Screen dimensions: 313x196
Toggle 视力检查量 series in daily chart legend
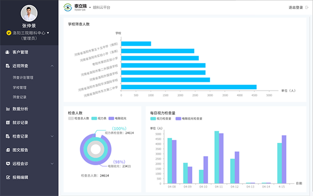160,119
